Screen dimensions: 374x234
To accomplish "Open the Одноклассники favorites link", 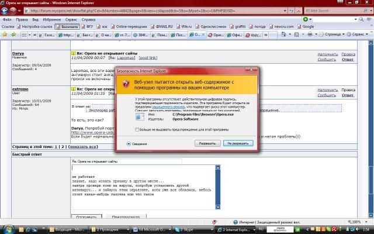I will coord(210,27).
